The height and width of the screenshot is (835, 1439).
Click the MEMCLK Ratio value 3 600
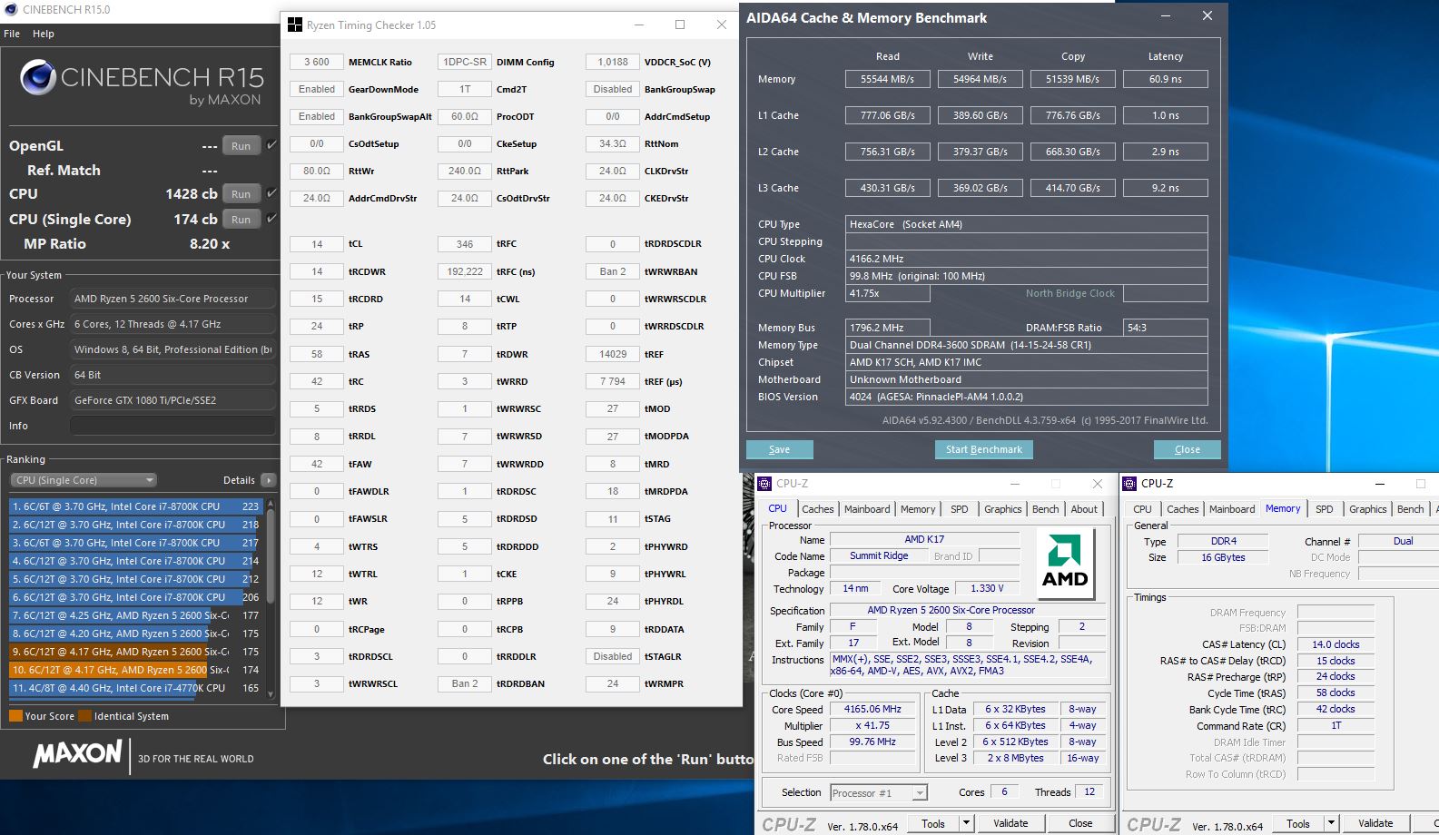[317, 62]
